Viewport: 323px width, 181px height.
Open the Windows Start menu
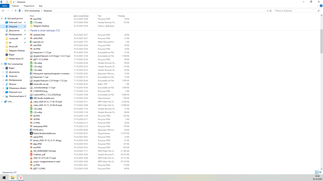point(4,178)
